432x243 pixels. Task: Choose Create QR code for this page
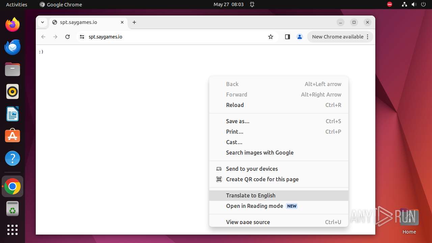click(x=279, y=179)
